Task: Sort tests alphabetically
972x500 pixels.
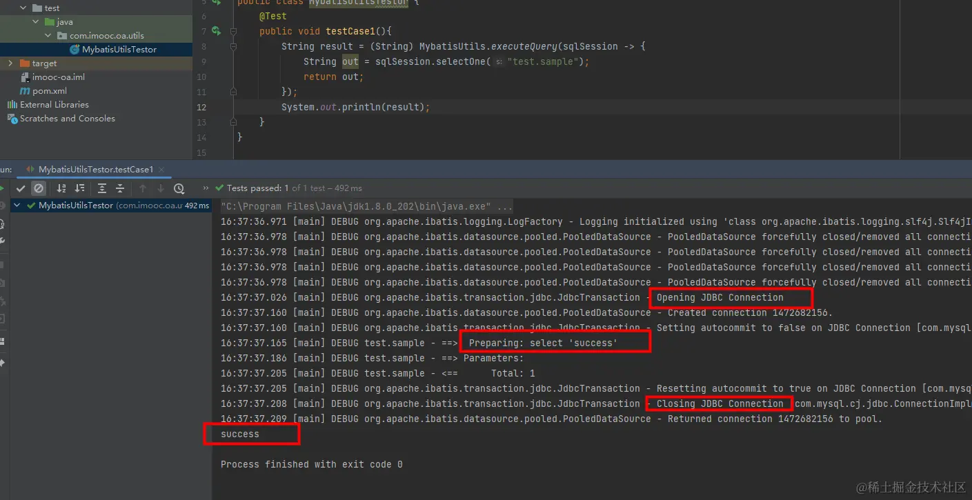Action: click(61, 188)
